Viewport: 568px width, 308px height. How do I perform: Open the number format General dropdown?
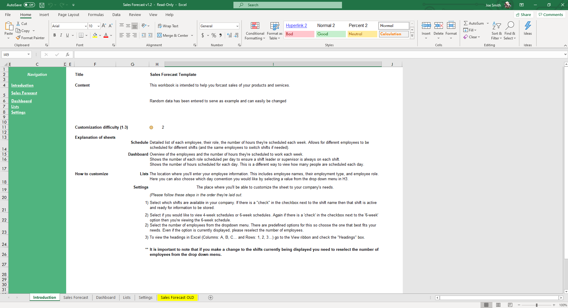point(237,26)
